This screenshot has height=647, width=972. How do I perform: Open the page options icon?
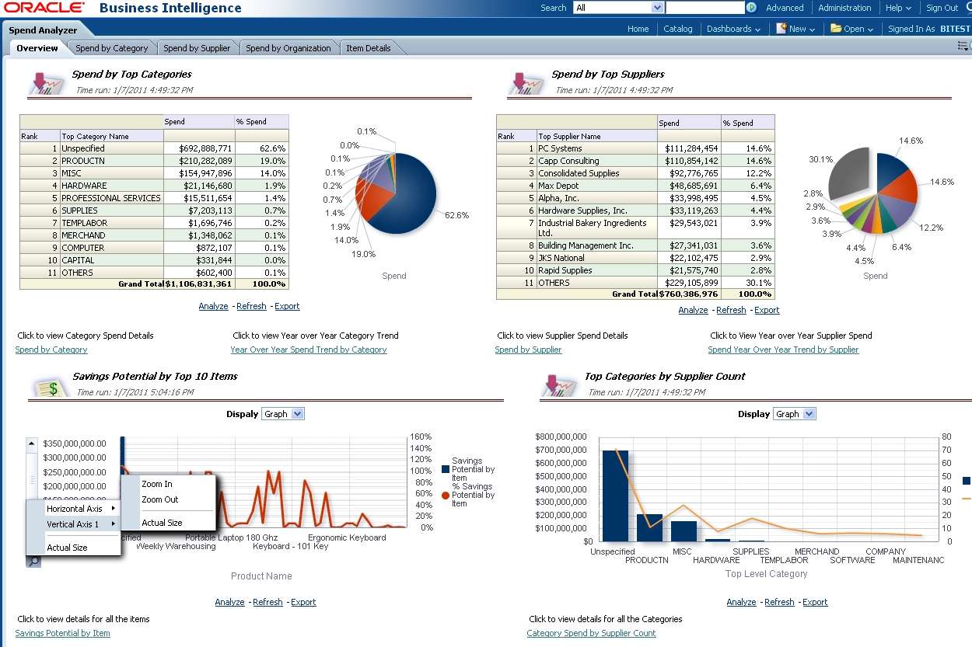click(964, 47)
